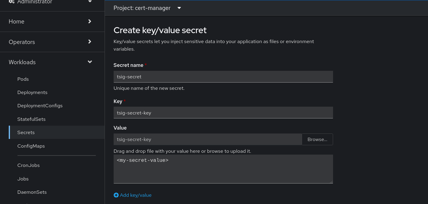
Task: Go to the Deployments page
Action: 32,93
